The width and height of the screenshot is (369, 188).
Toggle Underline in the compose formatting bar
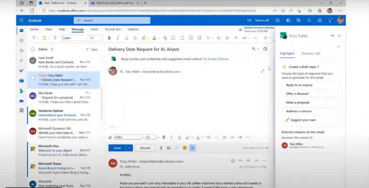[179, 137]
